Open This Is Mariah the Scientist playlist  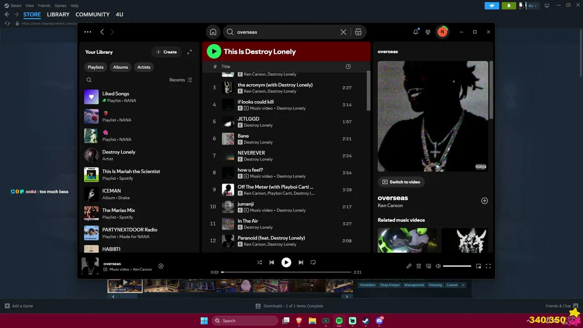coord(139,174)
